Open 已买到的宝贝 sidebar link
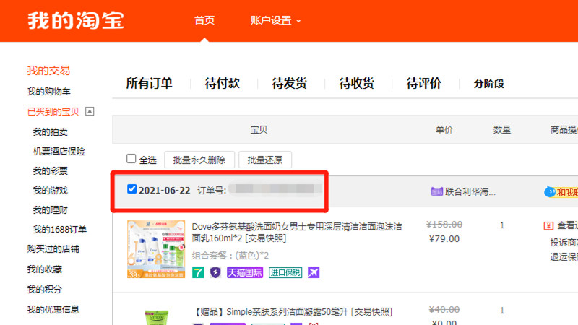Screen dimensions: 578x325 coord(53,111)
